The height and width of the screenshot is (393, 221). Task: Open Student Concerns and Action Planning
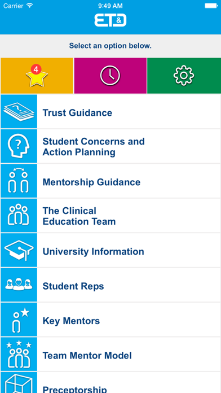(x=111, y=146)
